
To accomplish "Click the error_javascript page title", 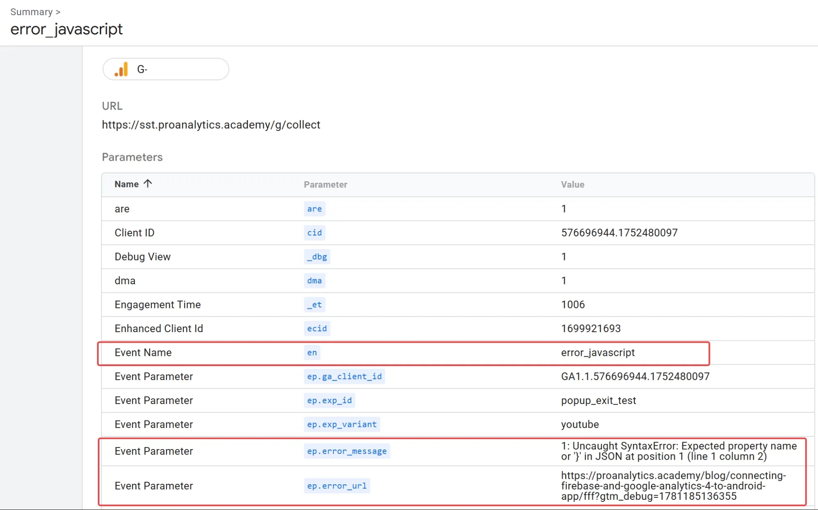I will tap(66, 29).
